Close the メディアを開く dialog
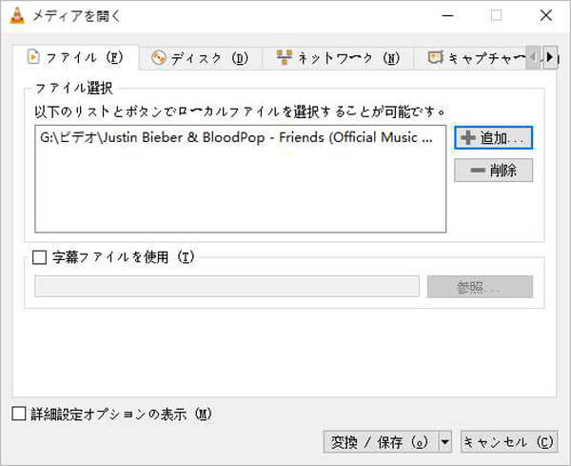Viewport: 571px width, 466px height. [x=546, y=15]
